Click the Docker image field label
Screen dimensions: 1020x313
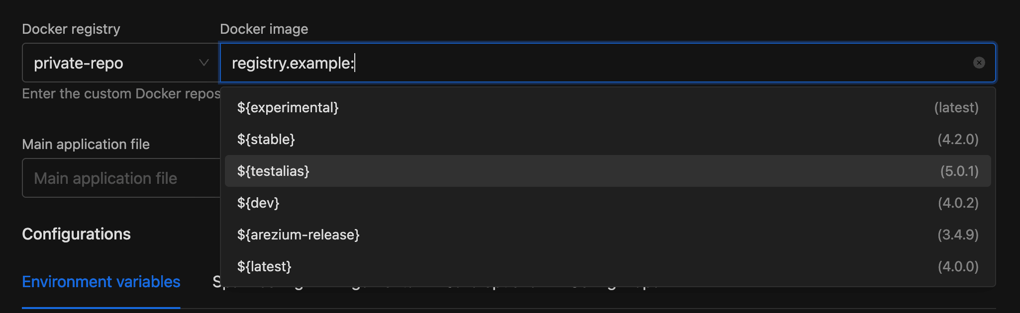click(x=264, y=29)
